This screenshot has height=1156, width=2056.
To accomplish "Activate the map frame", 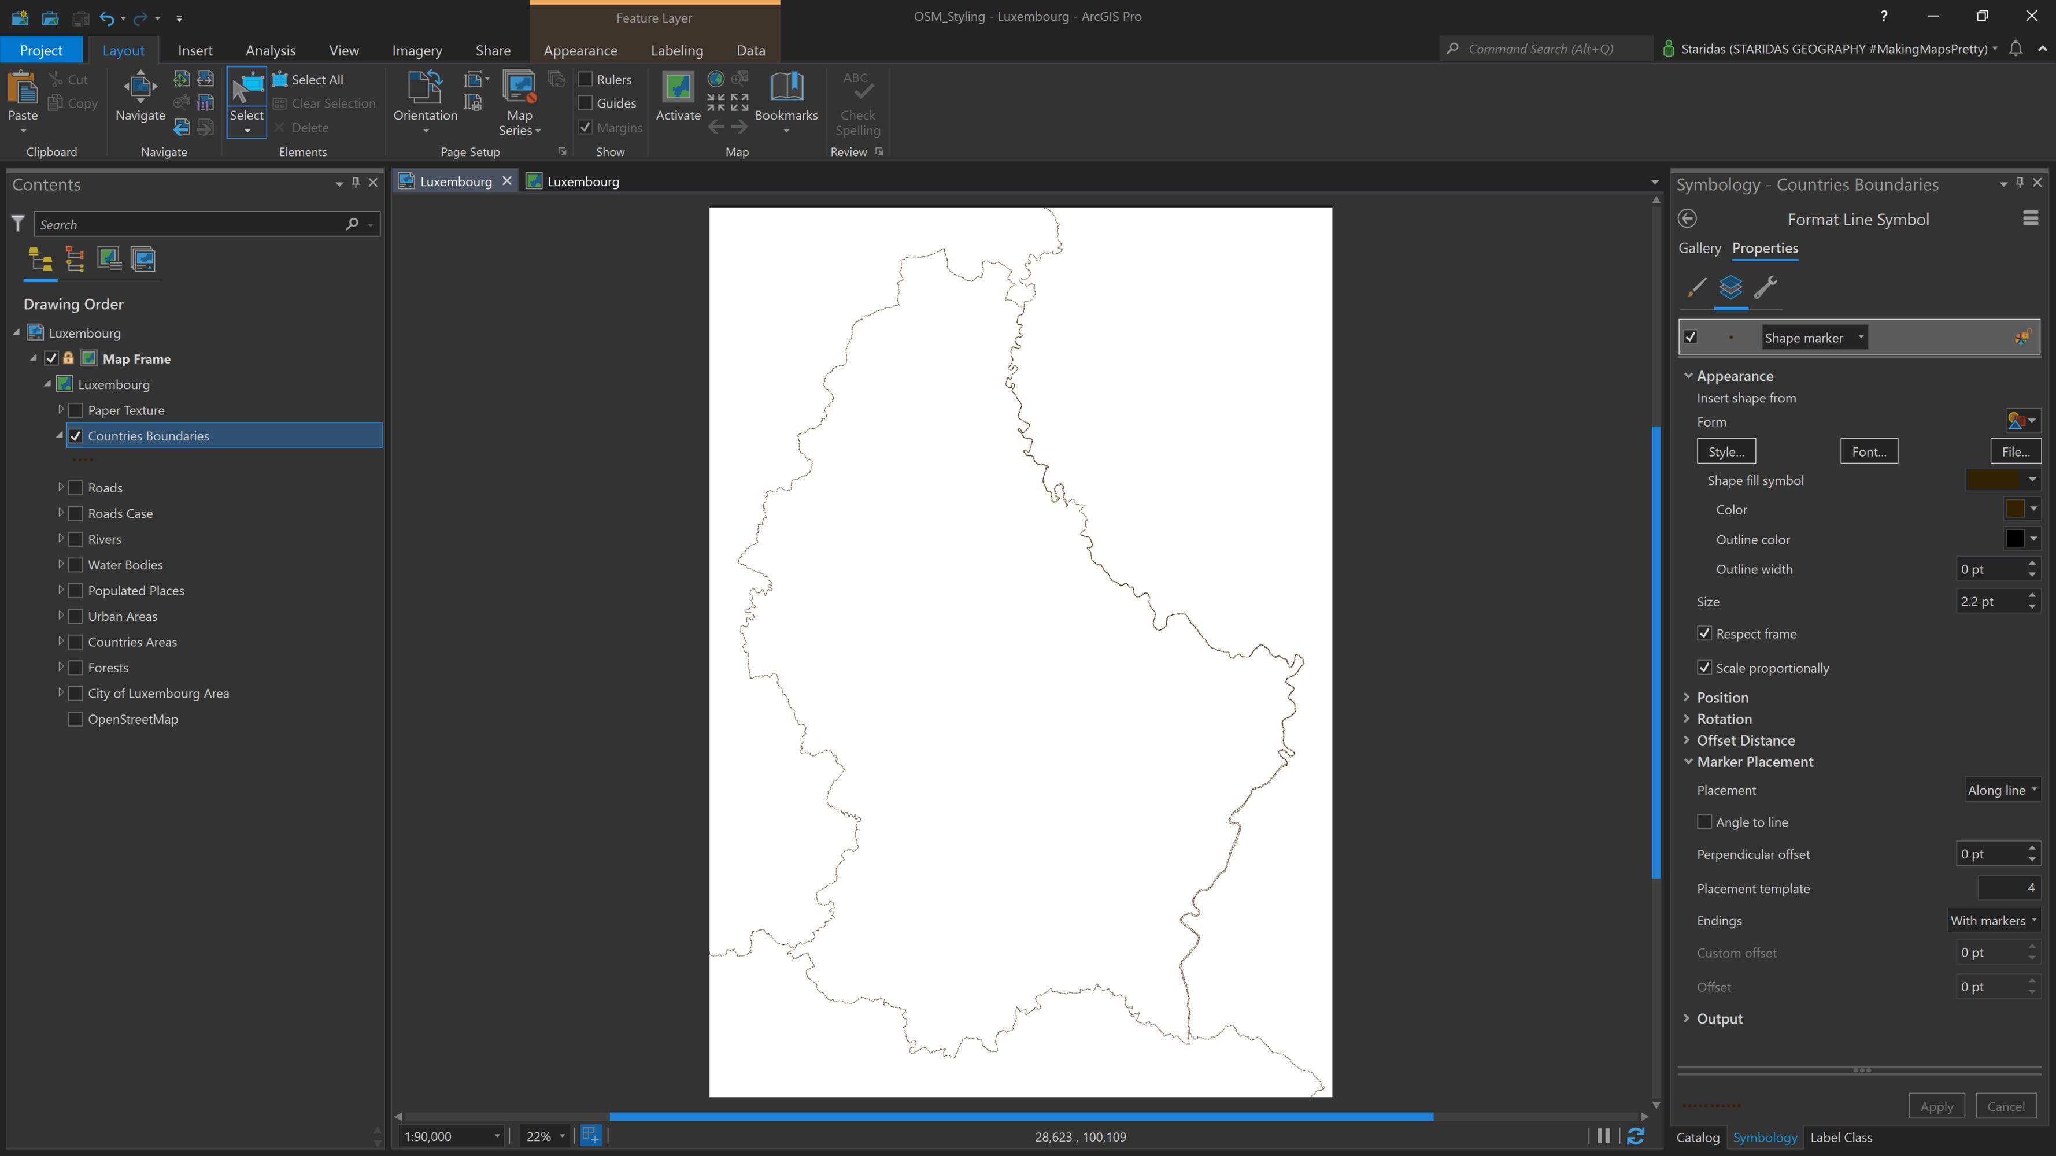I will tap(677, 97).
